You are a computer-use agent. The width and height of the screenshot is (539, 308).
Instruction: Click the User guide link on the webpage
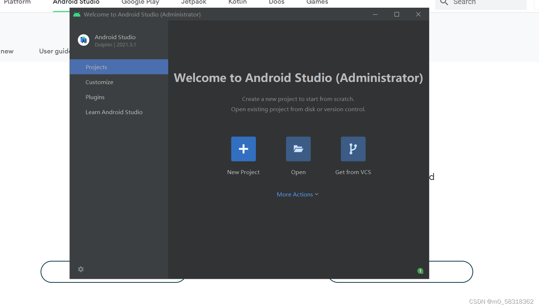(x=54, y=51)
